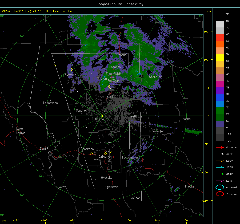Image resolution: width=240 pixels, height=224 pixels.
Task: Click the red forecast arrow in legend
Action: coord(220,147)
